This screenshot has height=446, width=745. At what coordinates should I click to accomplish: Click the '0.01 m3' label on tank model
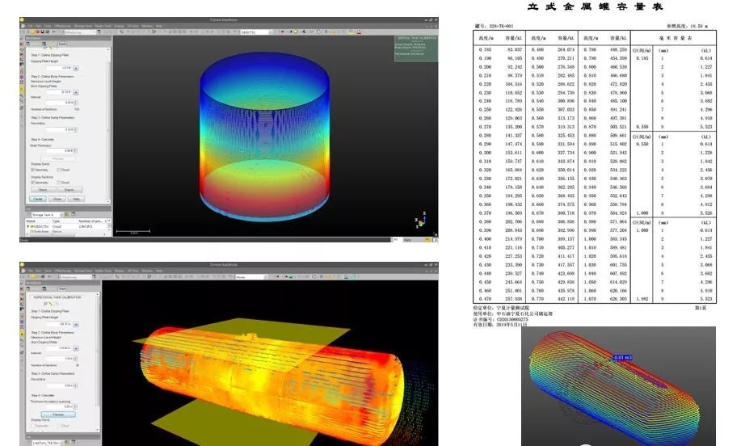[x=622, y=358]
